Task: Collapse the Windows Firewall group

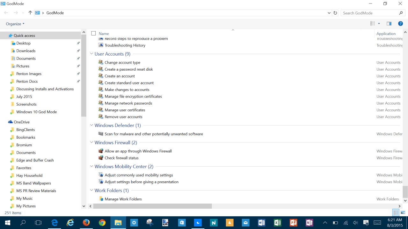Action: tap(91, 142)
